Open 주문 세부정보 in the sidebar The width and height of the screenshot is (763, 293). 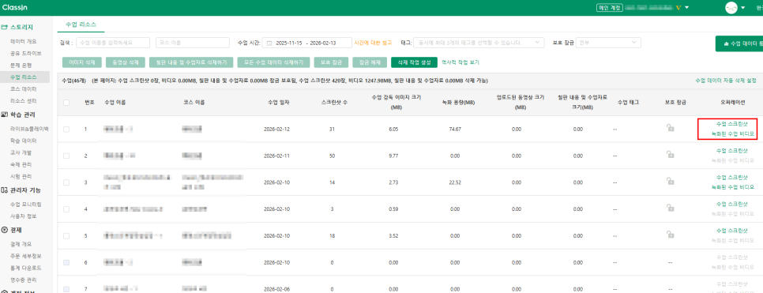click(x=25, y=256)
